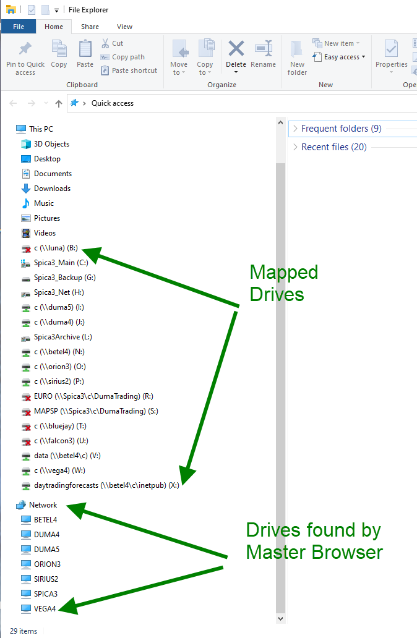Switch to the Share ribbon tab
The height and width of the screenshot is (638, 417).
(90, 27)
